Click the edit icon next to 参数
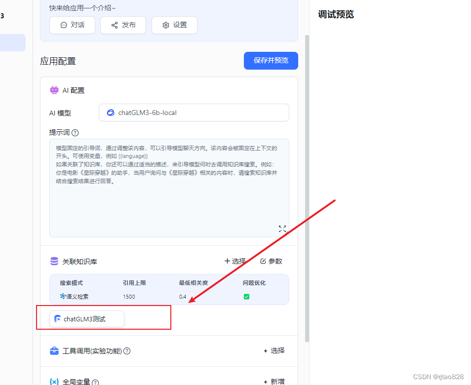 coord(263,261)
